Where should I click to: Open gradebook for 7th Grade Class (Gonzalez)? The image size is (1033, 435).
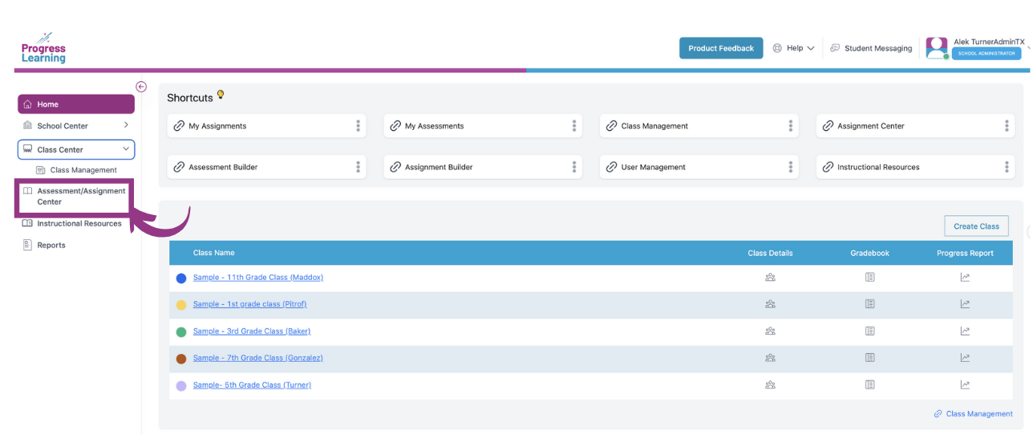click(869, 358)
